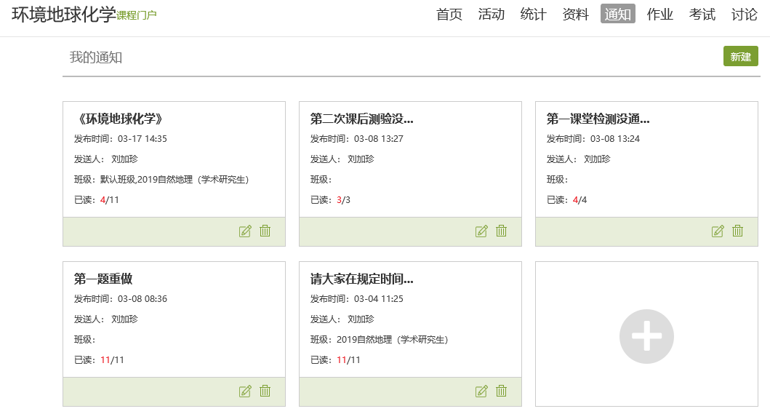Go to the 首页 menu item
The width and height of the screenshot is (770, 414).
[x=449, y=15]
